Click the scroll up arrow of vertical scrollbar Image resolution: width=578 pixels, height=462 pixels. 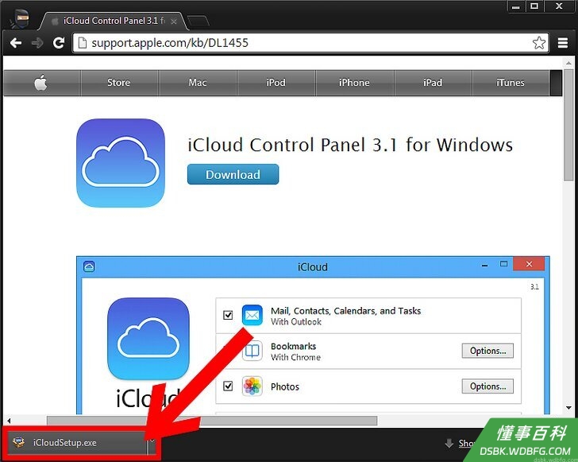[568, 63]
